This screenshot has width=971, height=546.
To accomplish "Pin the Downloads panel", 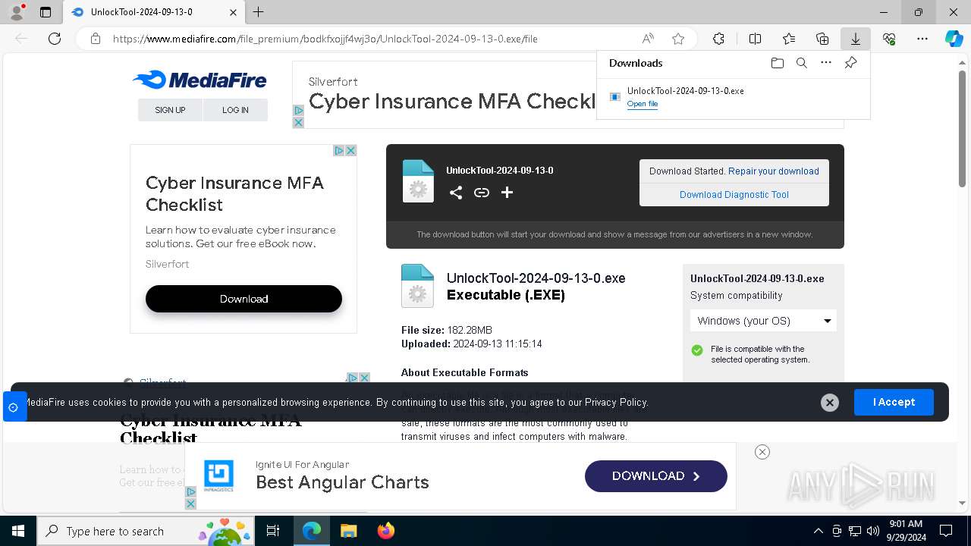I will pyautogui.click(x=850, y=63).
